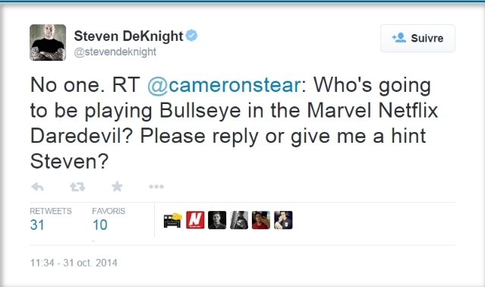Click the reply arrow icon

point(38,187)
